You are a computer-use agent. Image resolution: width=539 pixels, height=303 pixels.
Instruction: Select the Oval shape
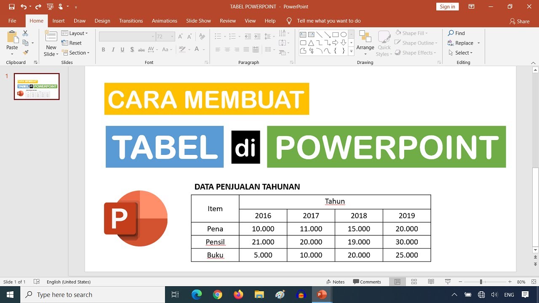point(344,35)
